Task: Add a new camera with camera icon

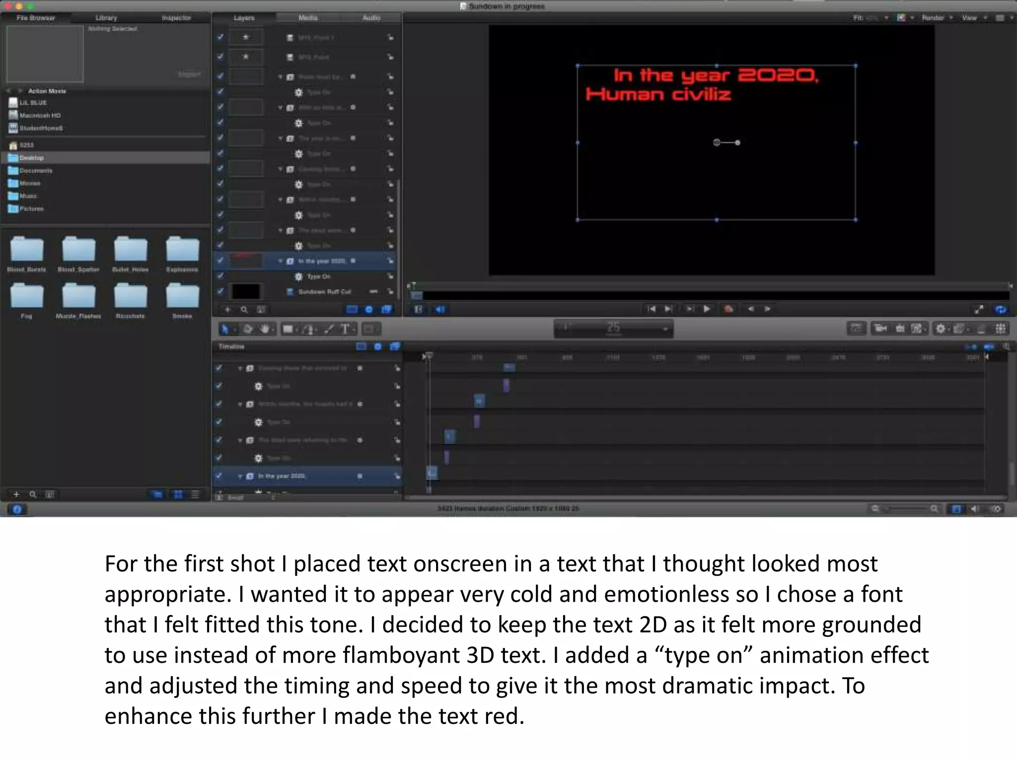Action: (x=880, y=328)
